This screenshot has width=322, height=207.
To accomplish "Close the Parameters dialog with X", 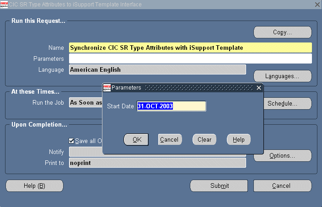I will [x=259, y=88].
